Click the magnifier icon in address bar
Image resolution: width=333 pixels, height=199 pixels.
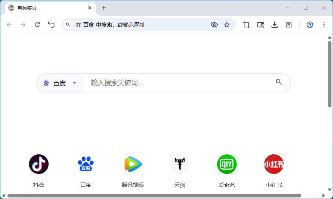[68, 25]
